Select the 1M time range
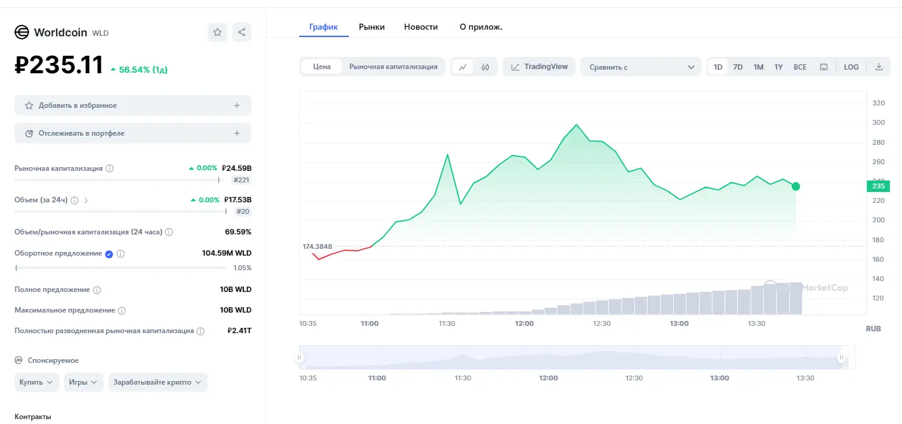 click(758, 67)
